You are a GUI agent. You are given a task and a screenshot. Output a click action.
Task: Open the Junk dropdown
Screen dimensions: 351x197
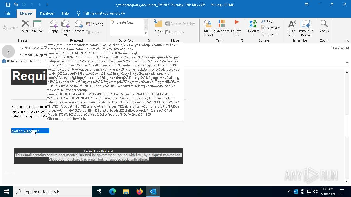10,28
